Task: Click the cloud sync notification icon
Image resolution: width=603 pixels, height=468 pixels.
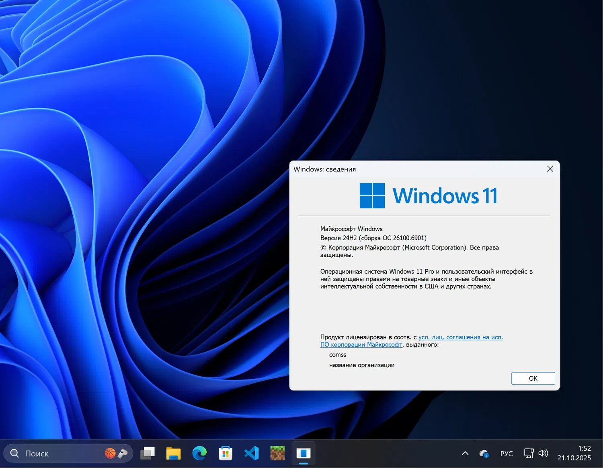Action: coord(484,453)
